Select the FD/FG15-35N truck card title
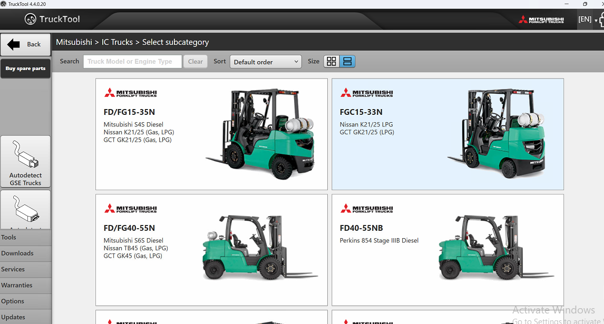This screenshot has width=604, height=324. [x=129, y=112]
